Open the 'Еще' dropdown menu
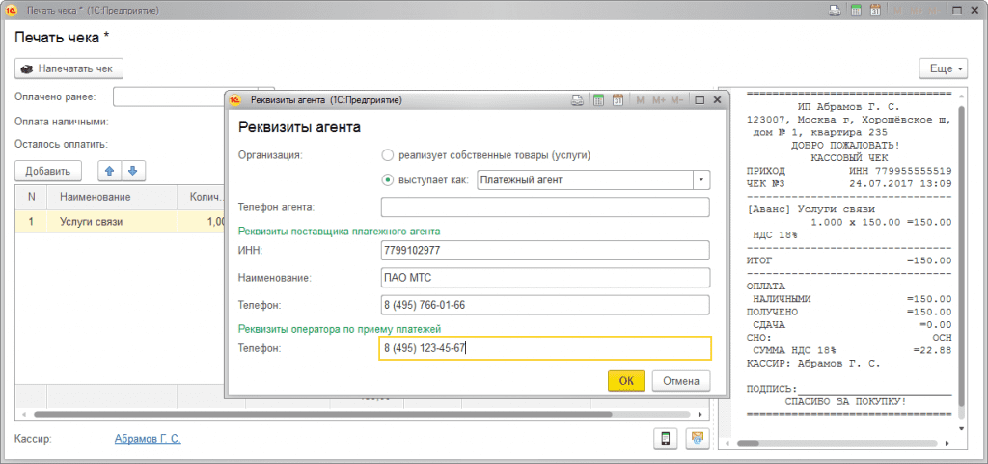The width and height of the screenshot is (988, 464). click(x=943, y=69)
